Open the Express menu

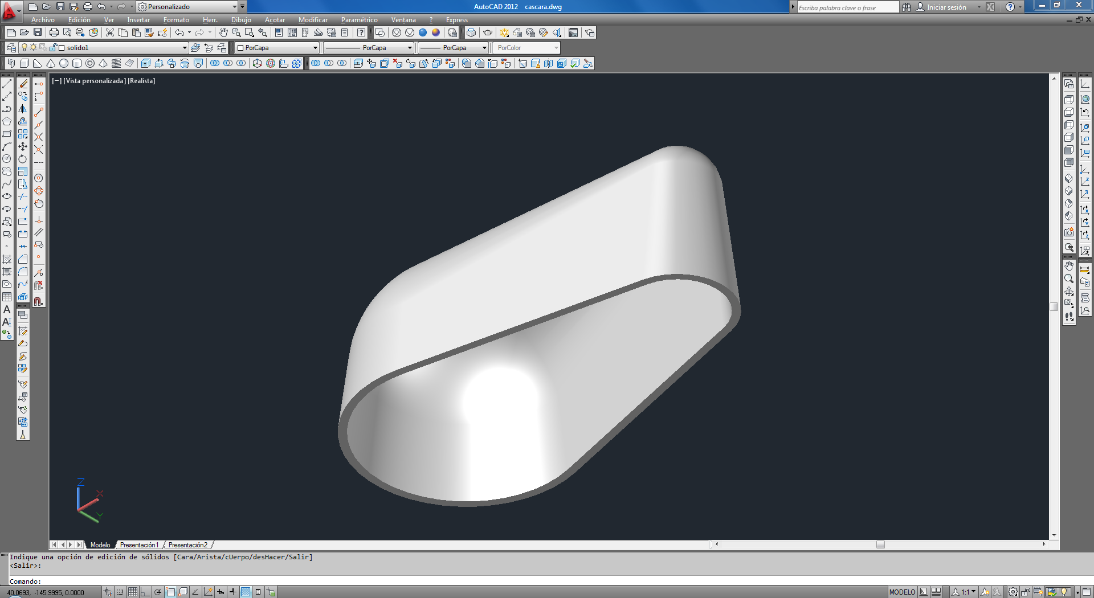[457, 20]
